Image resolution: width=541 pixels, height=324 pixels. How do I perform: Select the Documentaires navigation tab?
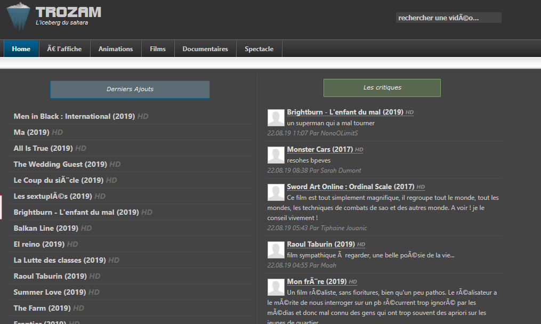click(x=205, y=48)
